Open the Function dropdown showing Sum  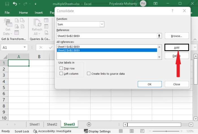point(102,25)
